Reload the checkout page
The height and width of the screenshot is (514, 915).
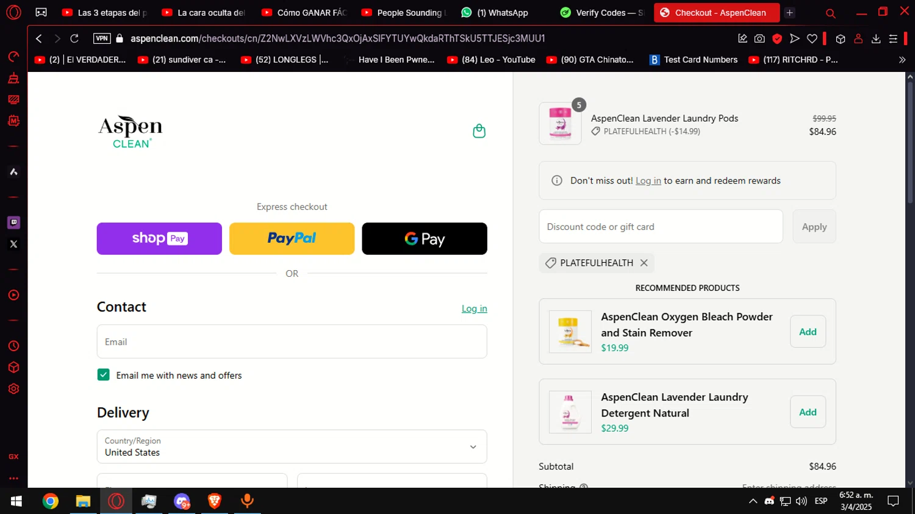74,38
